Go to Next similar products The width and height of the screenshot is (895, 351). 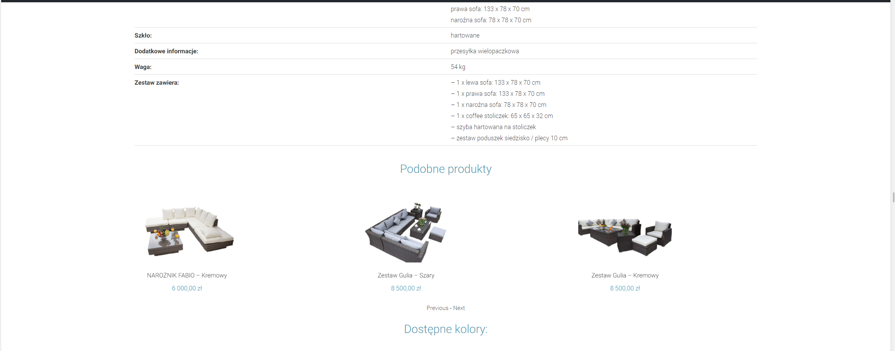[x=459, y=308]
